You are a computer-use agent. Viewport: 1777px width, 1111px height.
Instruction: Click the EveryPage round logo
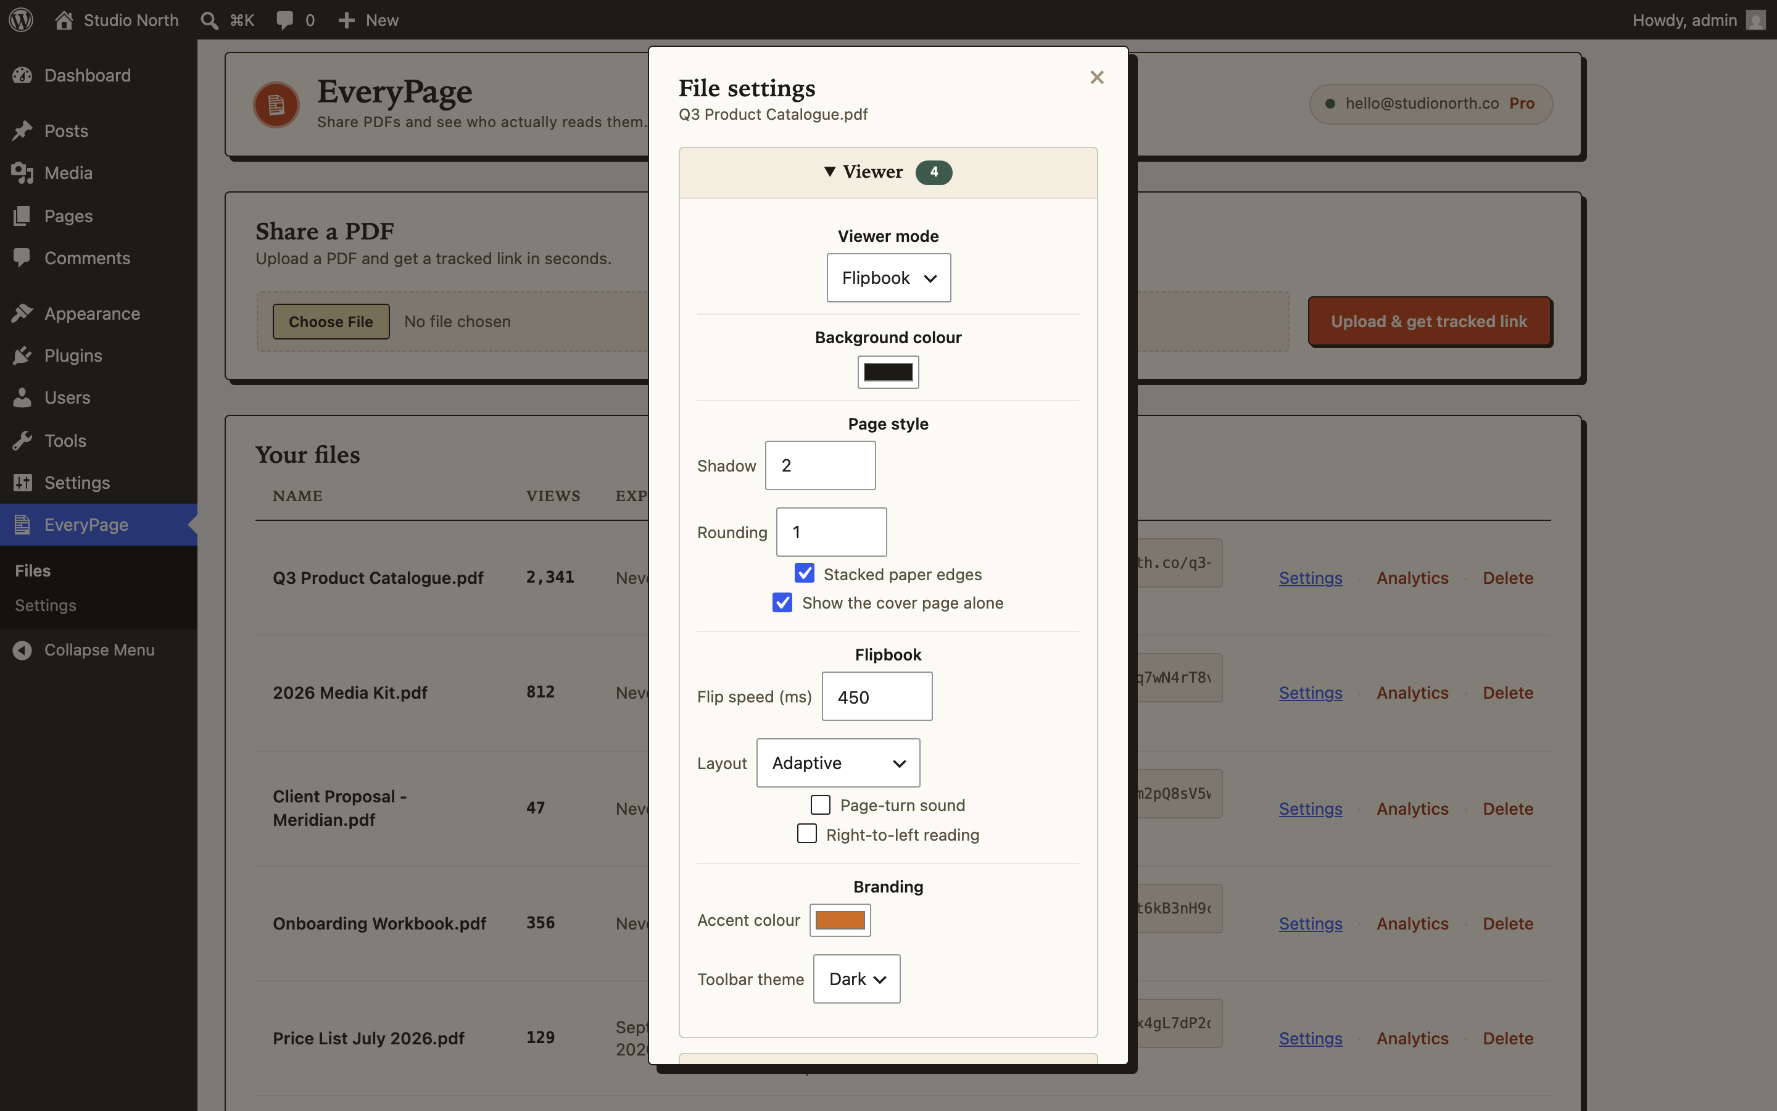coord(276,104)
